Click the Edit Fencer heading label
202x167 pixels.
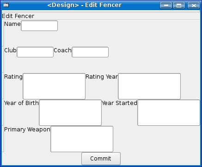click(18, 16)
